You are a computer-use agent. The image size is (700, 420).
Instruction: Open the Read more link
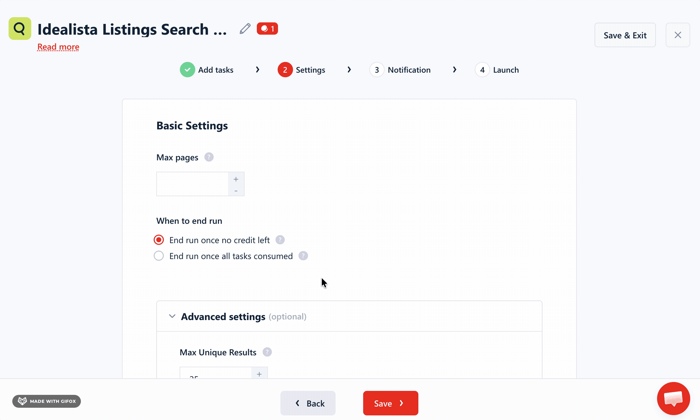(x=58, y=47)
